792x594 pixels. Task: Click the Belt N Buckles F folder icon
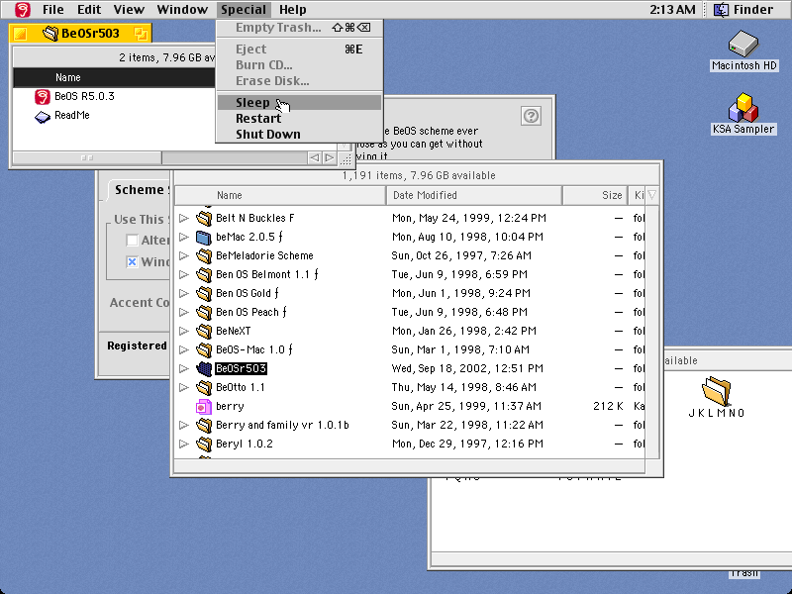coord(204,218)
